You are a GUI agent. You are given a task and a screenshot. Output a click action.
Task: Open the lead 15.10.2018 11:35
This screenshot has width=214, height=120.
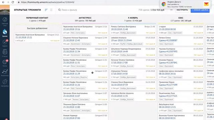coord(119,96)
